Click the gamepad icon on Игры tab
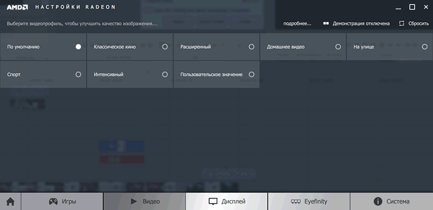 [x=53, y=201]
